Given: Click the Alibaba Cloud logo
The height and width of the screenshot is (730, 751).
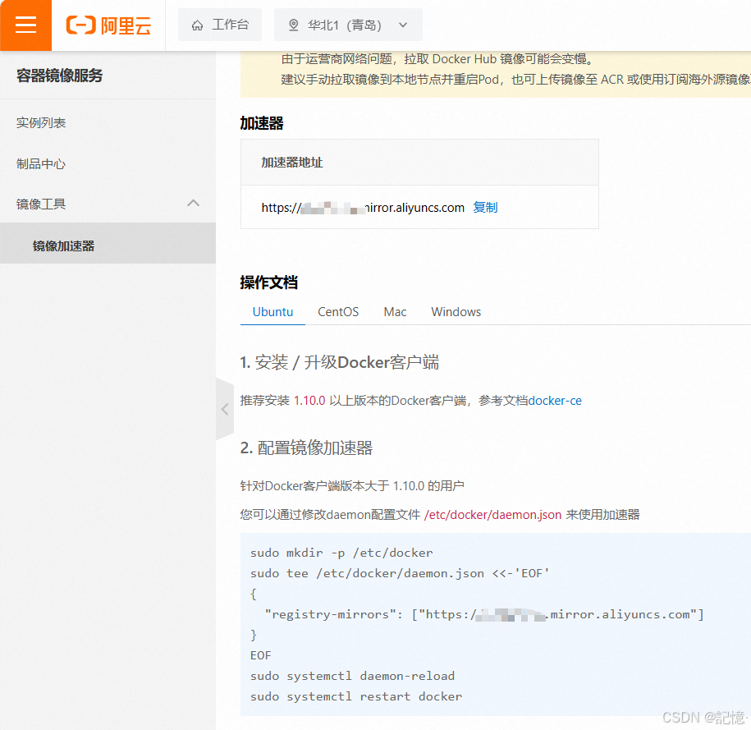Looking at the screenshot, I should click(x=108, y=25).
